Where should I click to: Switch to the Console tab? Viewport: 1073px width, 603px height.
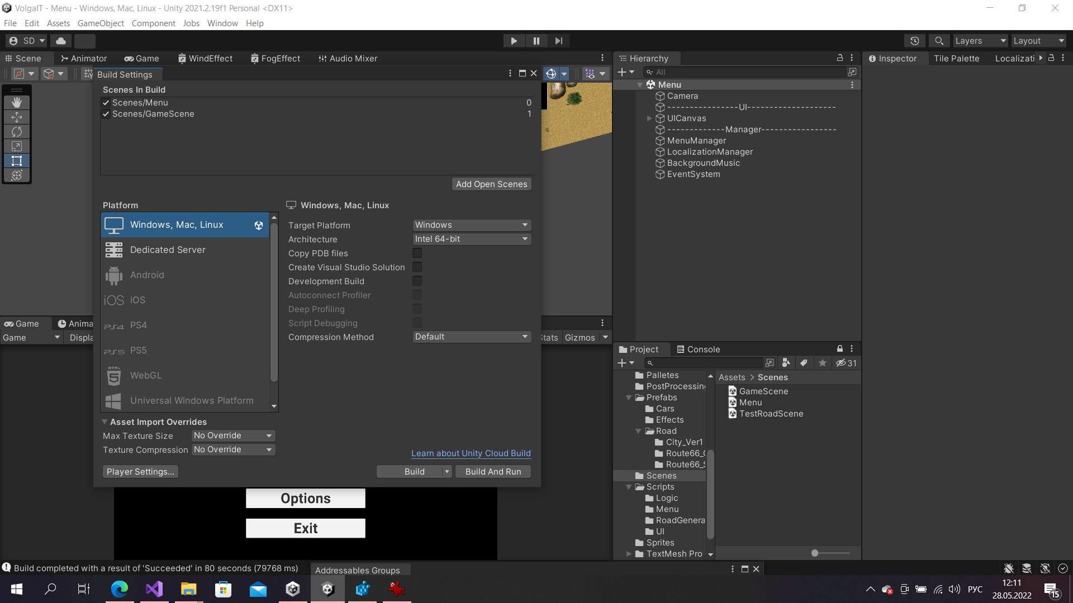click(698, 350)
